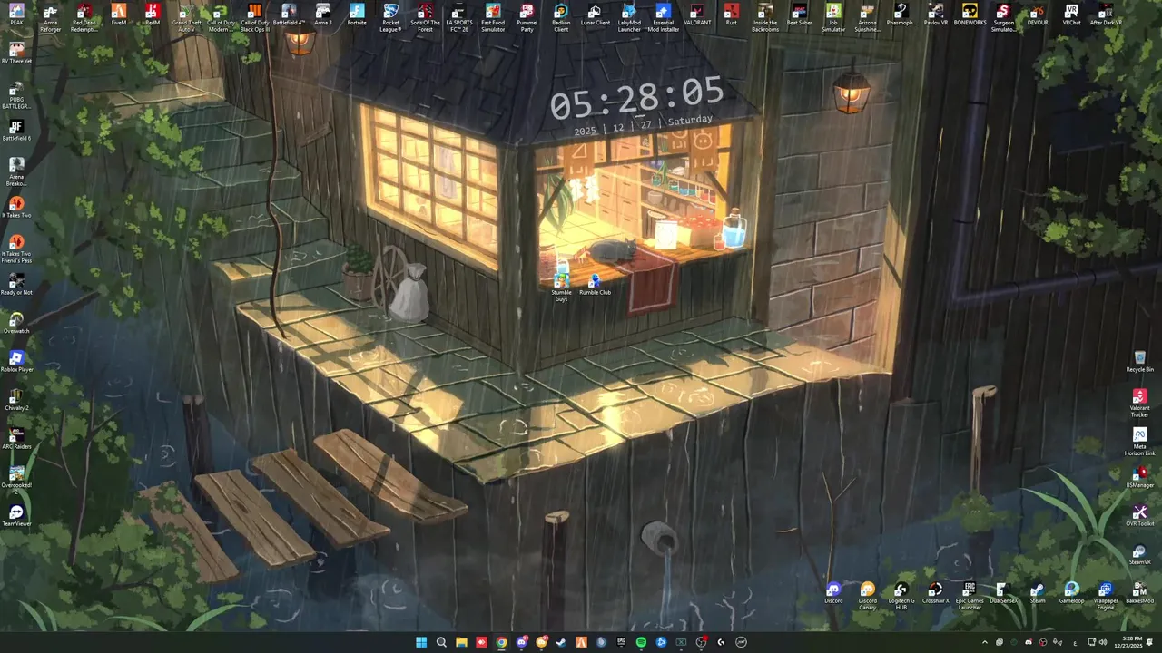Select the Lunar Client icon
Image resolution: width=1162 pixels, height=653 pixels.
point(596,15)
